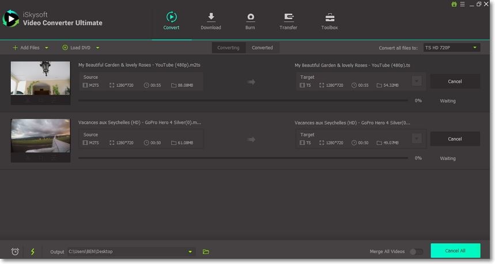Expand the Add Files dropdown arrow
Screen dimensions: 495x264
pos(47,48)
